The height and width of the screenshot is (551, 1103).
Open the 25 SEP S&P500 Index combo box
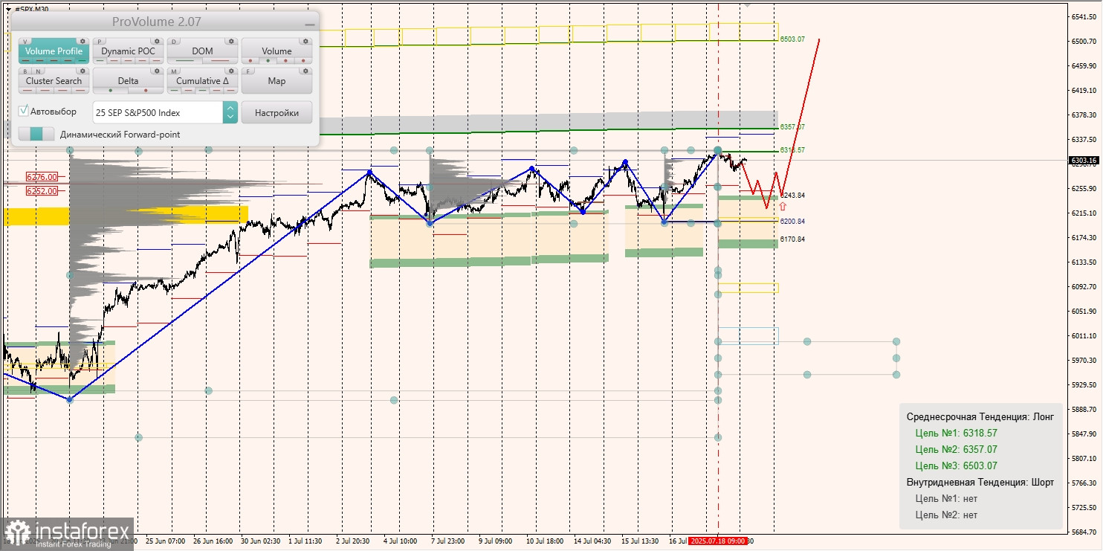[165, 112]
